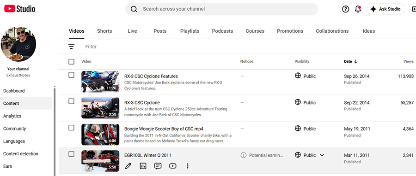
Task: Switch to the Ideas tab
Action: point(369,31)
